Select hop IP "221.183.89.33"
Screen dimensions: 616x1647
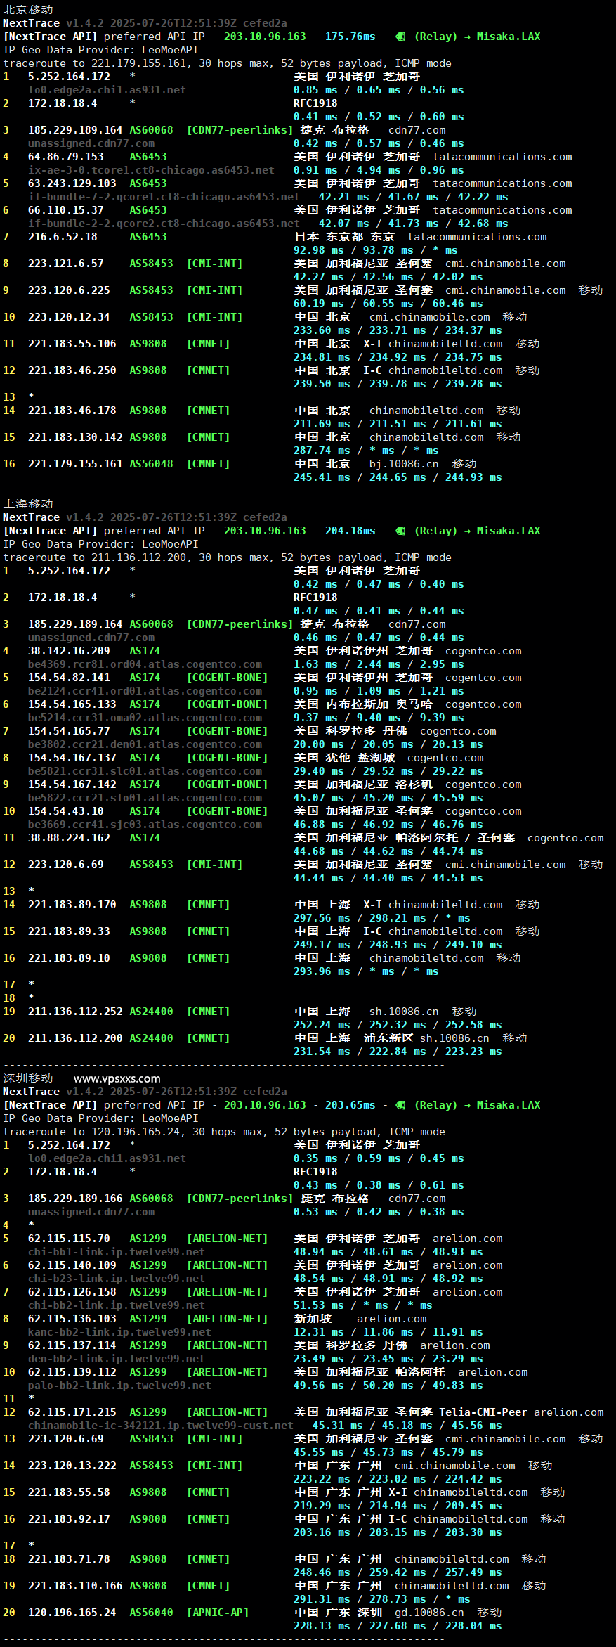[69, 931]
